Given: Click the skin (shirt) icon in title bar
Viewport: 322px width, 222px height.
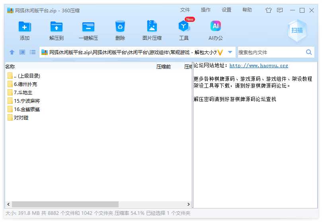Looking at the screenshot, I should click(x=268, y=10).
